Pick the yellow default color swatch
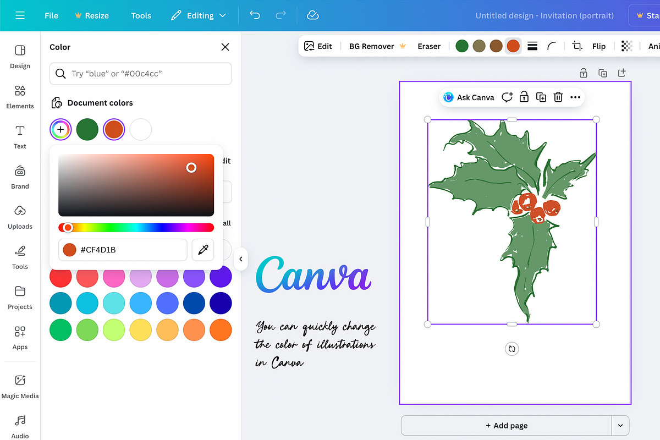 click(x=141, y=329)
